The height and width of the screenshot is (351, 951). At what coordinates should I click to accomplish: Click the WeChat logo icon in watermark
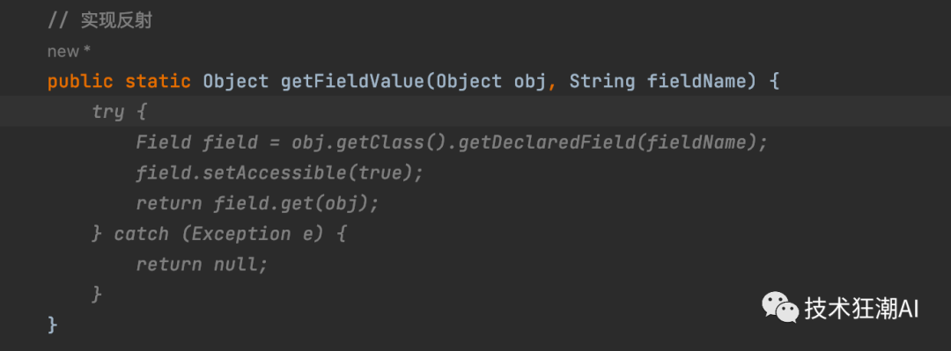click(x=780, y=307)
